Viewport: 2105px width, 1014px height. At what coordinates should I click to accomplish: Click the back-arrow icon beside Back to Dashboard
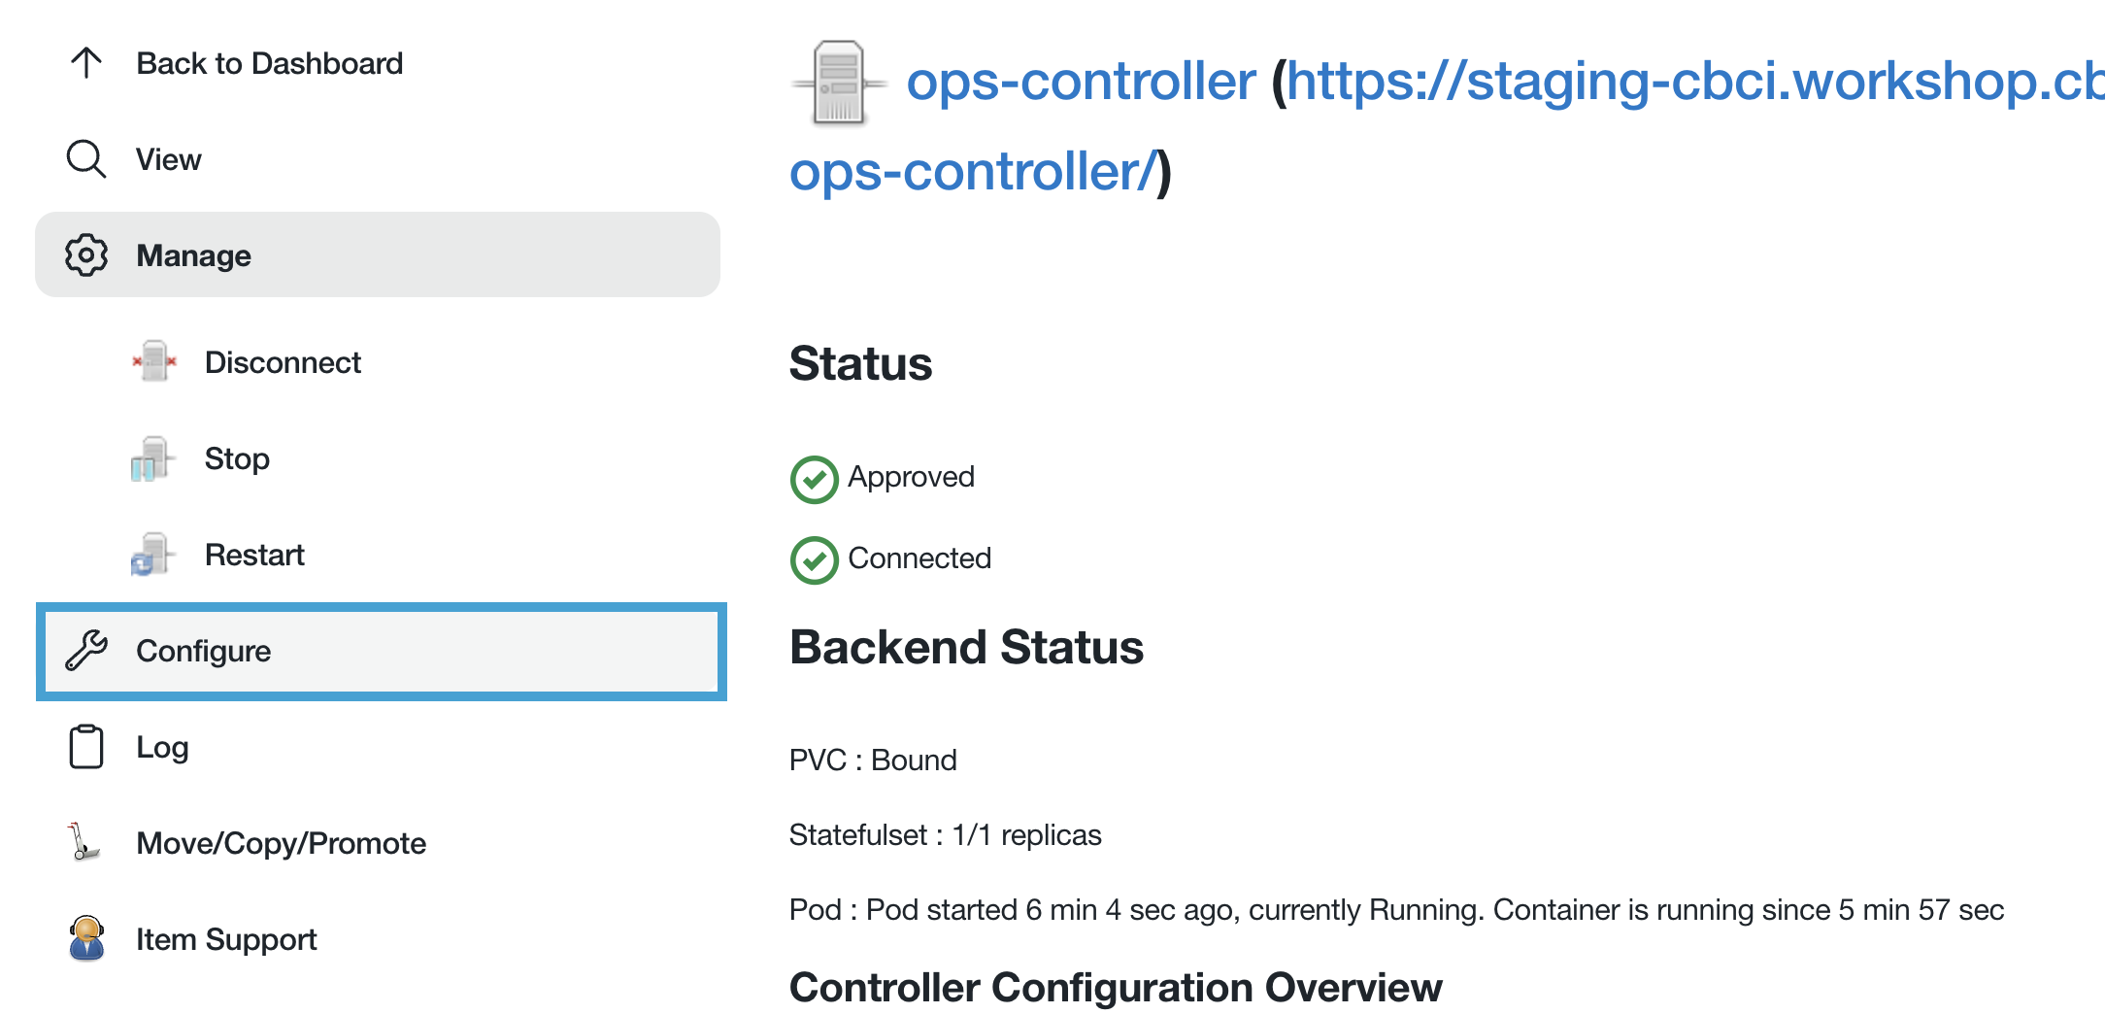85,62
